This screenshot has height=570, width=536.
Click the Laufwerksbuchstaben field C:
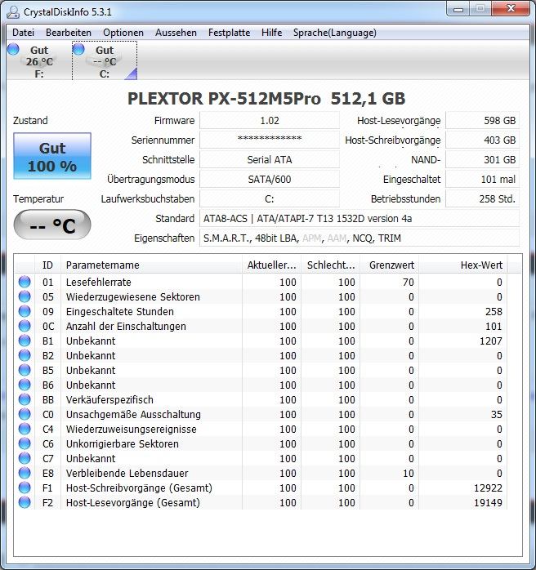270,198
